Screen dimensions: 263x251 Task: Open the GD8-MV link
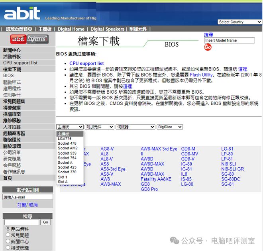pyautogui.click(x=190, y=154)
